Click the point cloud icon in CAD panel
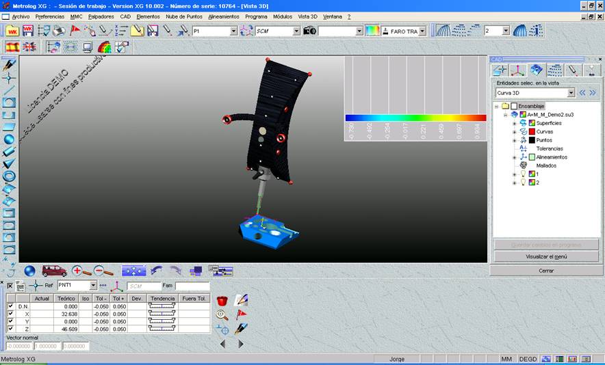This screenshot has width=605, height=365. coord(555,70)
